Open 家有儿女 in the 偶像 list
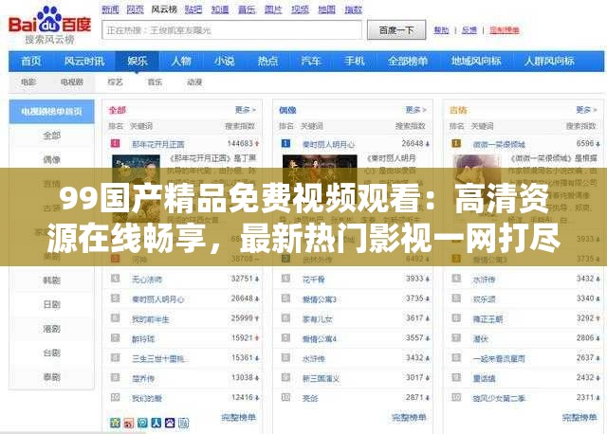 [x=318, y=319]
